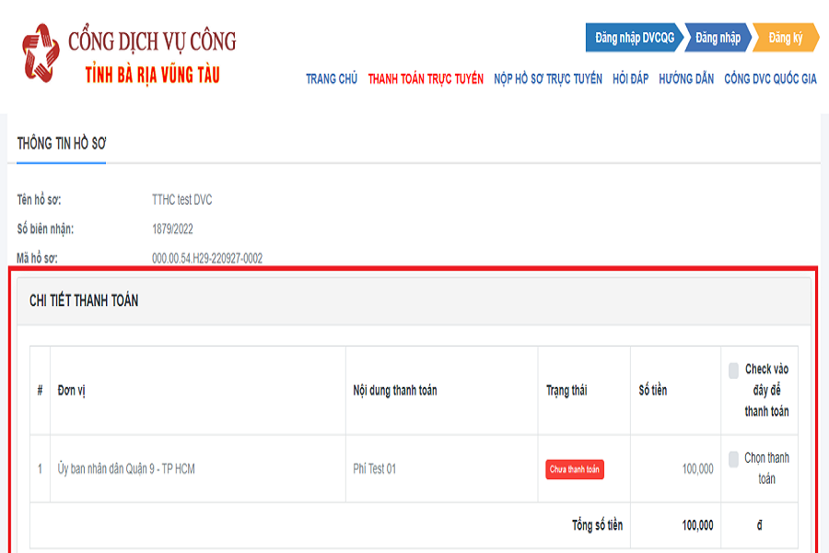The image size is (829, 553).
Task: Open the HỎI ĐÁP menu item
Action: click(630, 79)
